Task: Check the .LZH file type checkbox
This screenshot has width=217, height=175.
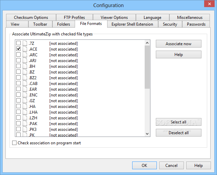Action: coord(18,117)
